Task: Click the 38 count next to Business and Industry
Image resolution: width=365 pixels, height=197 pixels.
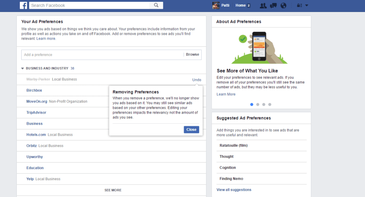Action: click(x=73, y=68)
